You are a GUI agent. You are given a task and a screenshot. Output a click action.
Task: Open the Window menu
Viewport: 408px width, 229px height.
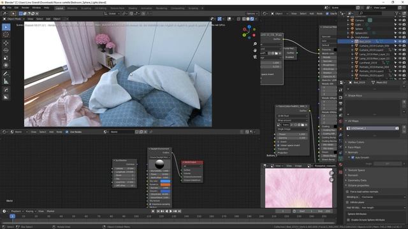[x=36, y=8]
